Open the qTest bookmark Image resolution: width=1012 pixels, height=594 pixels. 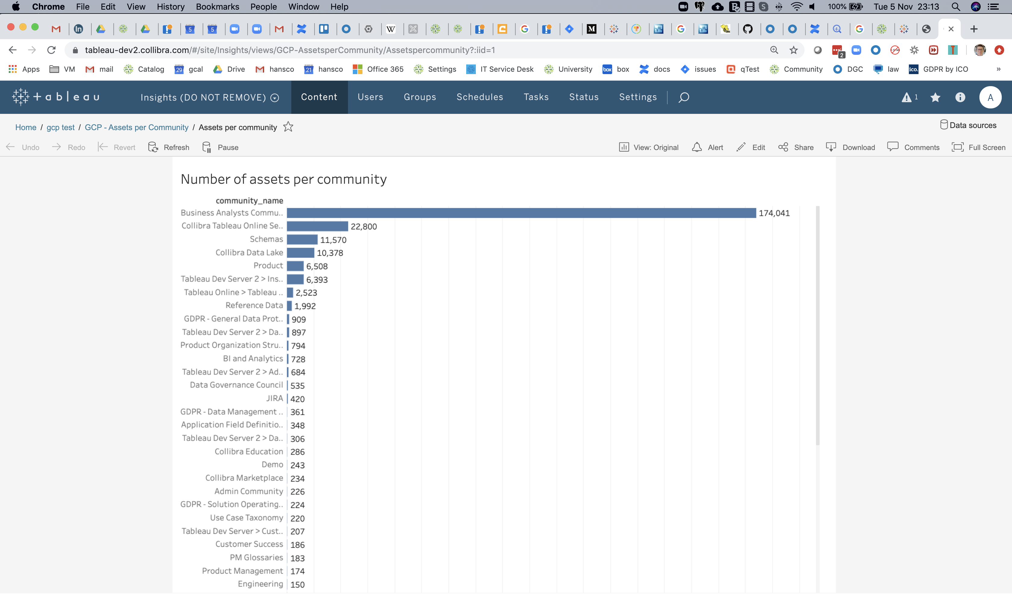coord(743,69)
